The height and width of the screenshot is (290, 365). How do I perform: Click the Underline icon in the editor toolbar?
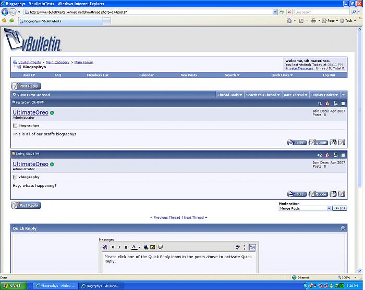coord(126,247)
